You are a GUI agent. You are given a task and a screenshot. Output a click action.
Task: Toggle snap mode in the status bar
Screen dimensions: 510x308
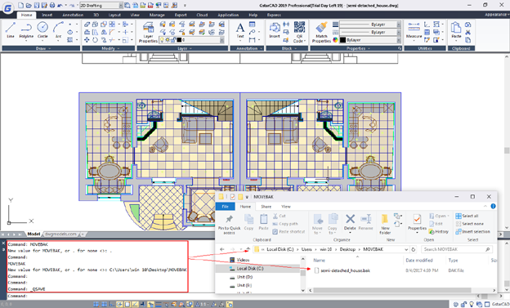coord(96,305)
